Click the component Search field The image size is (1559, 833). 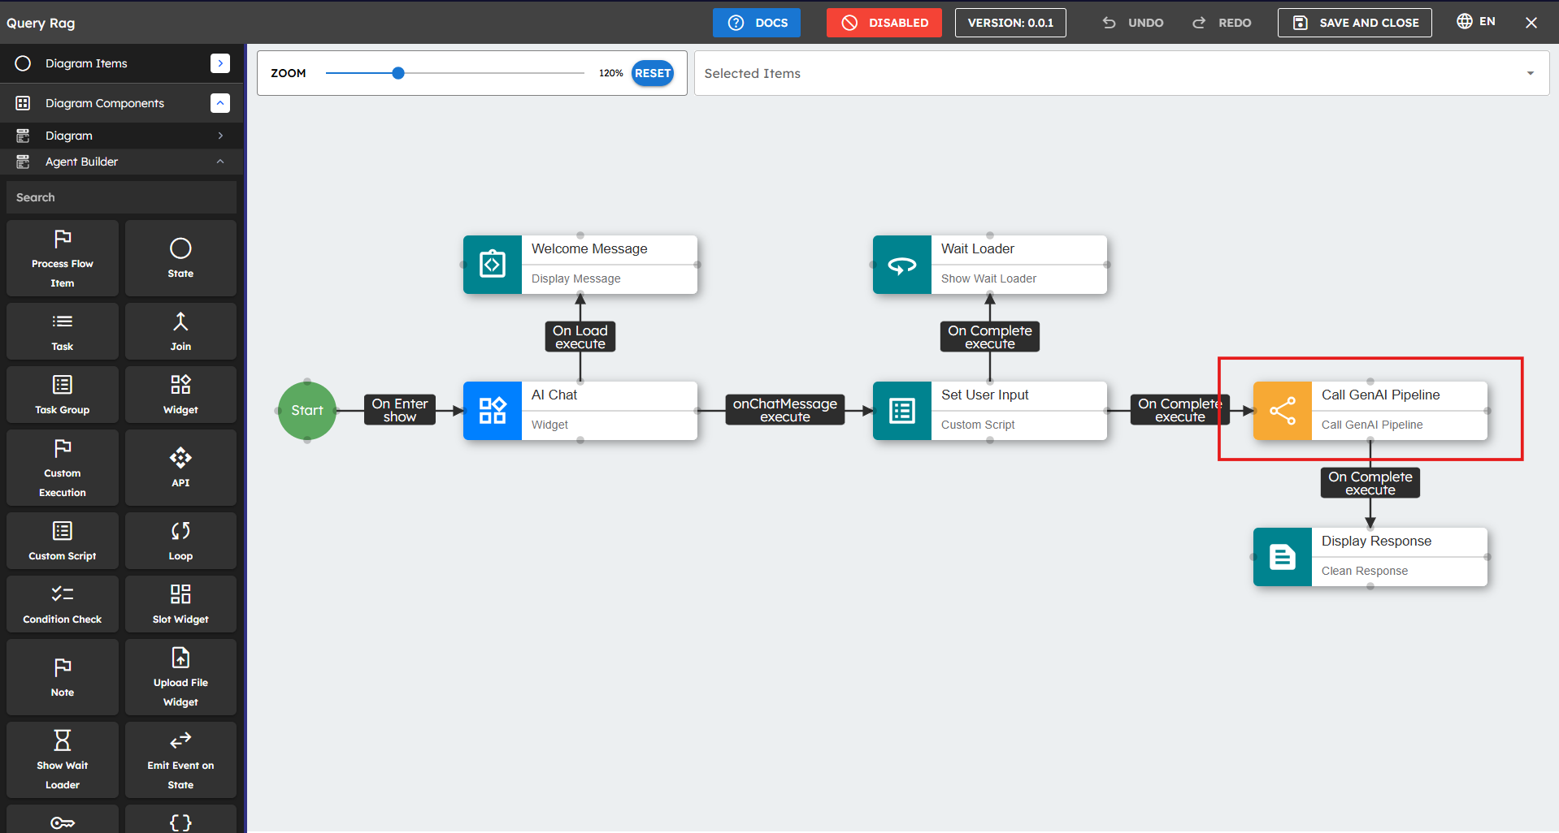pos(122,197)
